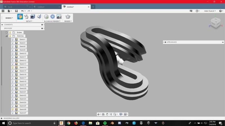Screen dimensions: 225x126
Task: Select the Pan hand tool
Action: click(107, 114)
